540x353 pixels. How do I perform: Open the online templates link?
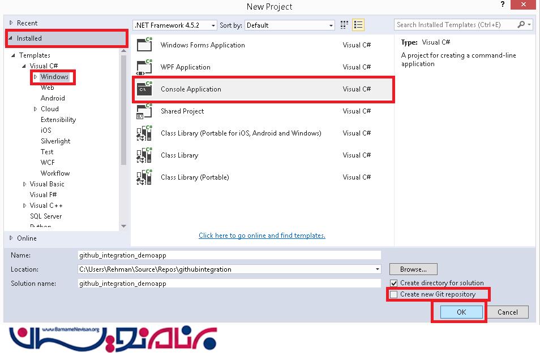(x=262, y=236)
